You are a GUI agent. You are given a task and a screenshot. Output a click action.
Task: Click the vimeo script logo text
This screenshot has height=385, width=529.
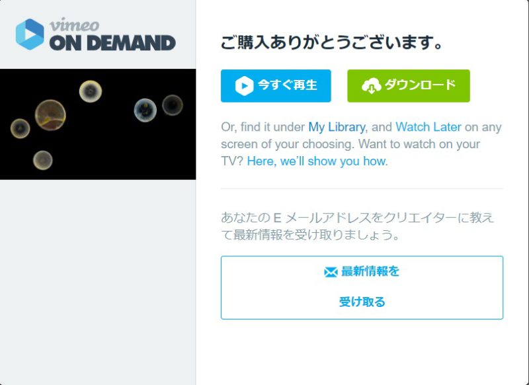click(74, 25)
